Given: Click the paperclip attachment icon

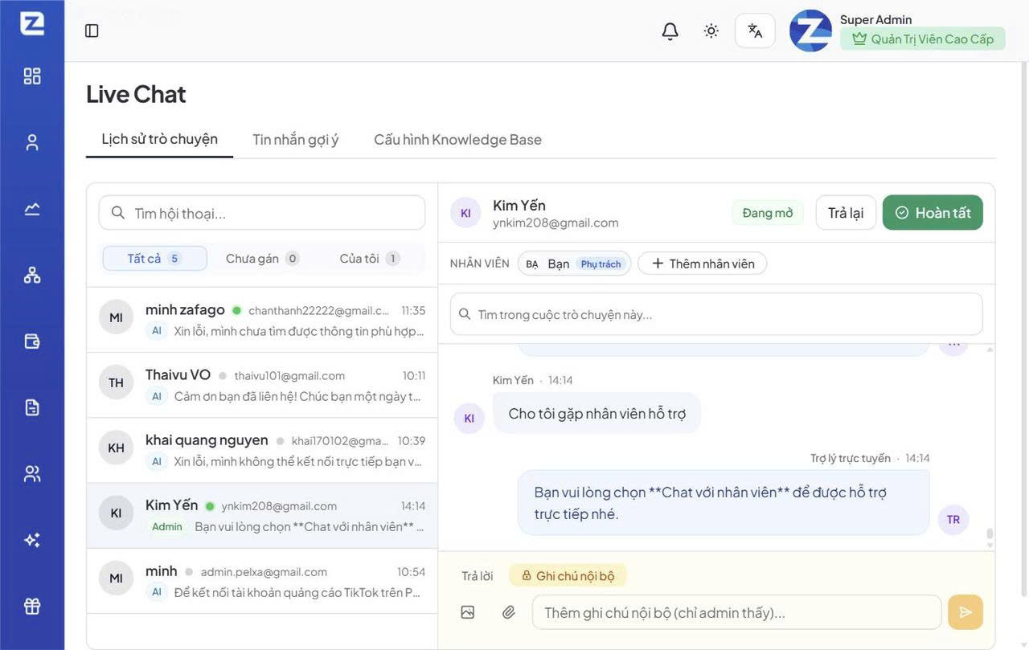Looking at the screenshot, I should 509,612.
